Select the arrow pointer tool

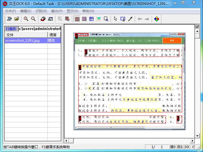pyautogui.click(x=115, y=19)
